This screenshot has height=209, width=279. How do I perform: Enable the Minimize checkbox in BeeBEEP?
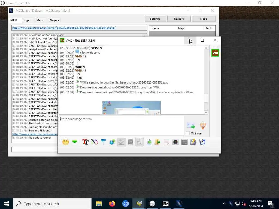click(x=187, y=133)
